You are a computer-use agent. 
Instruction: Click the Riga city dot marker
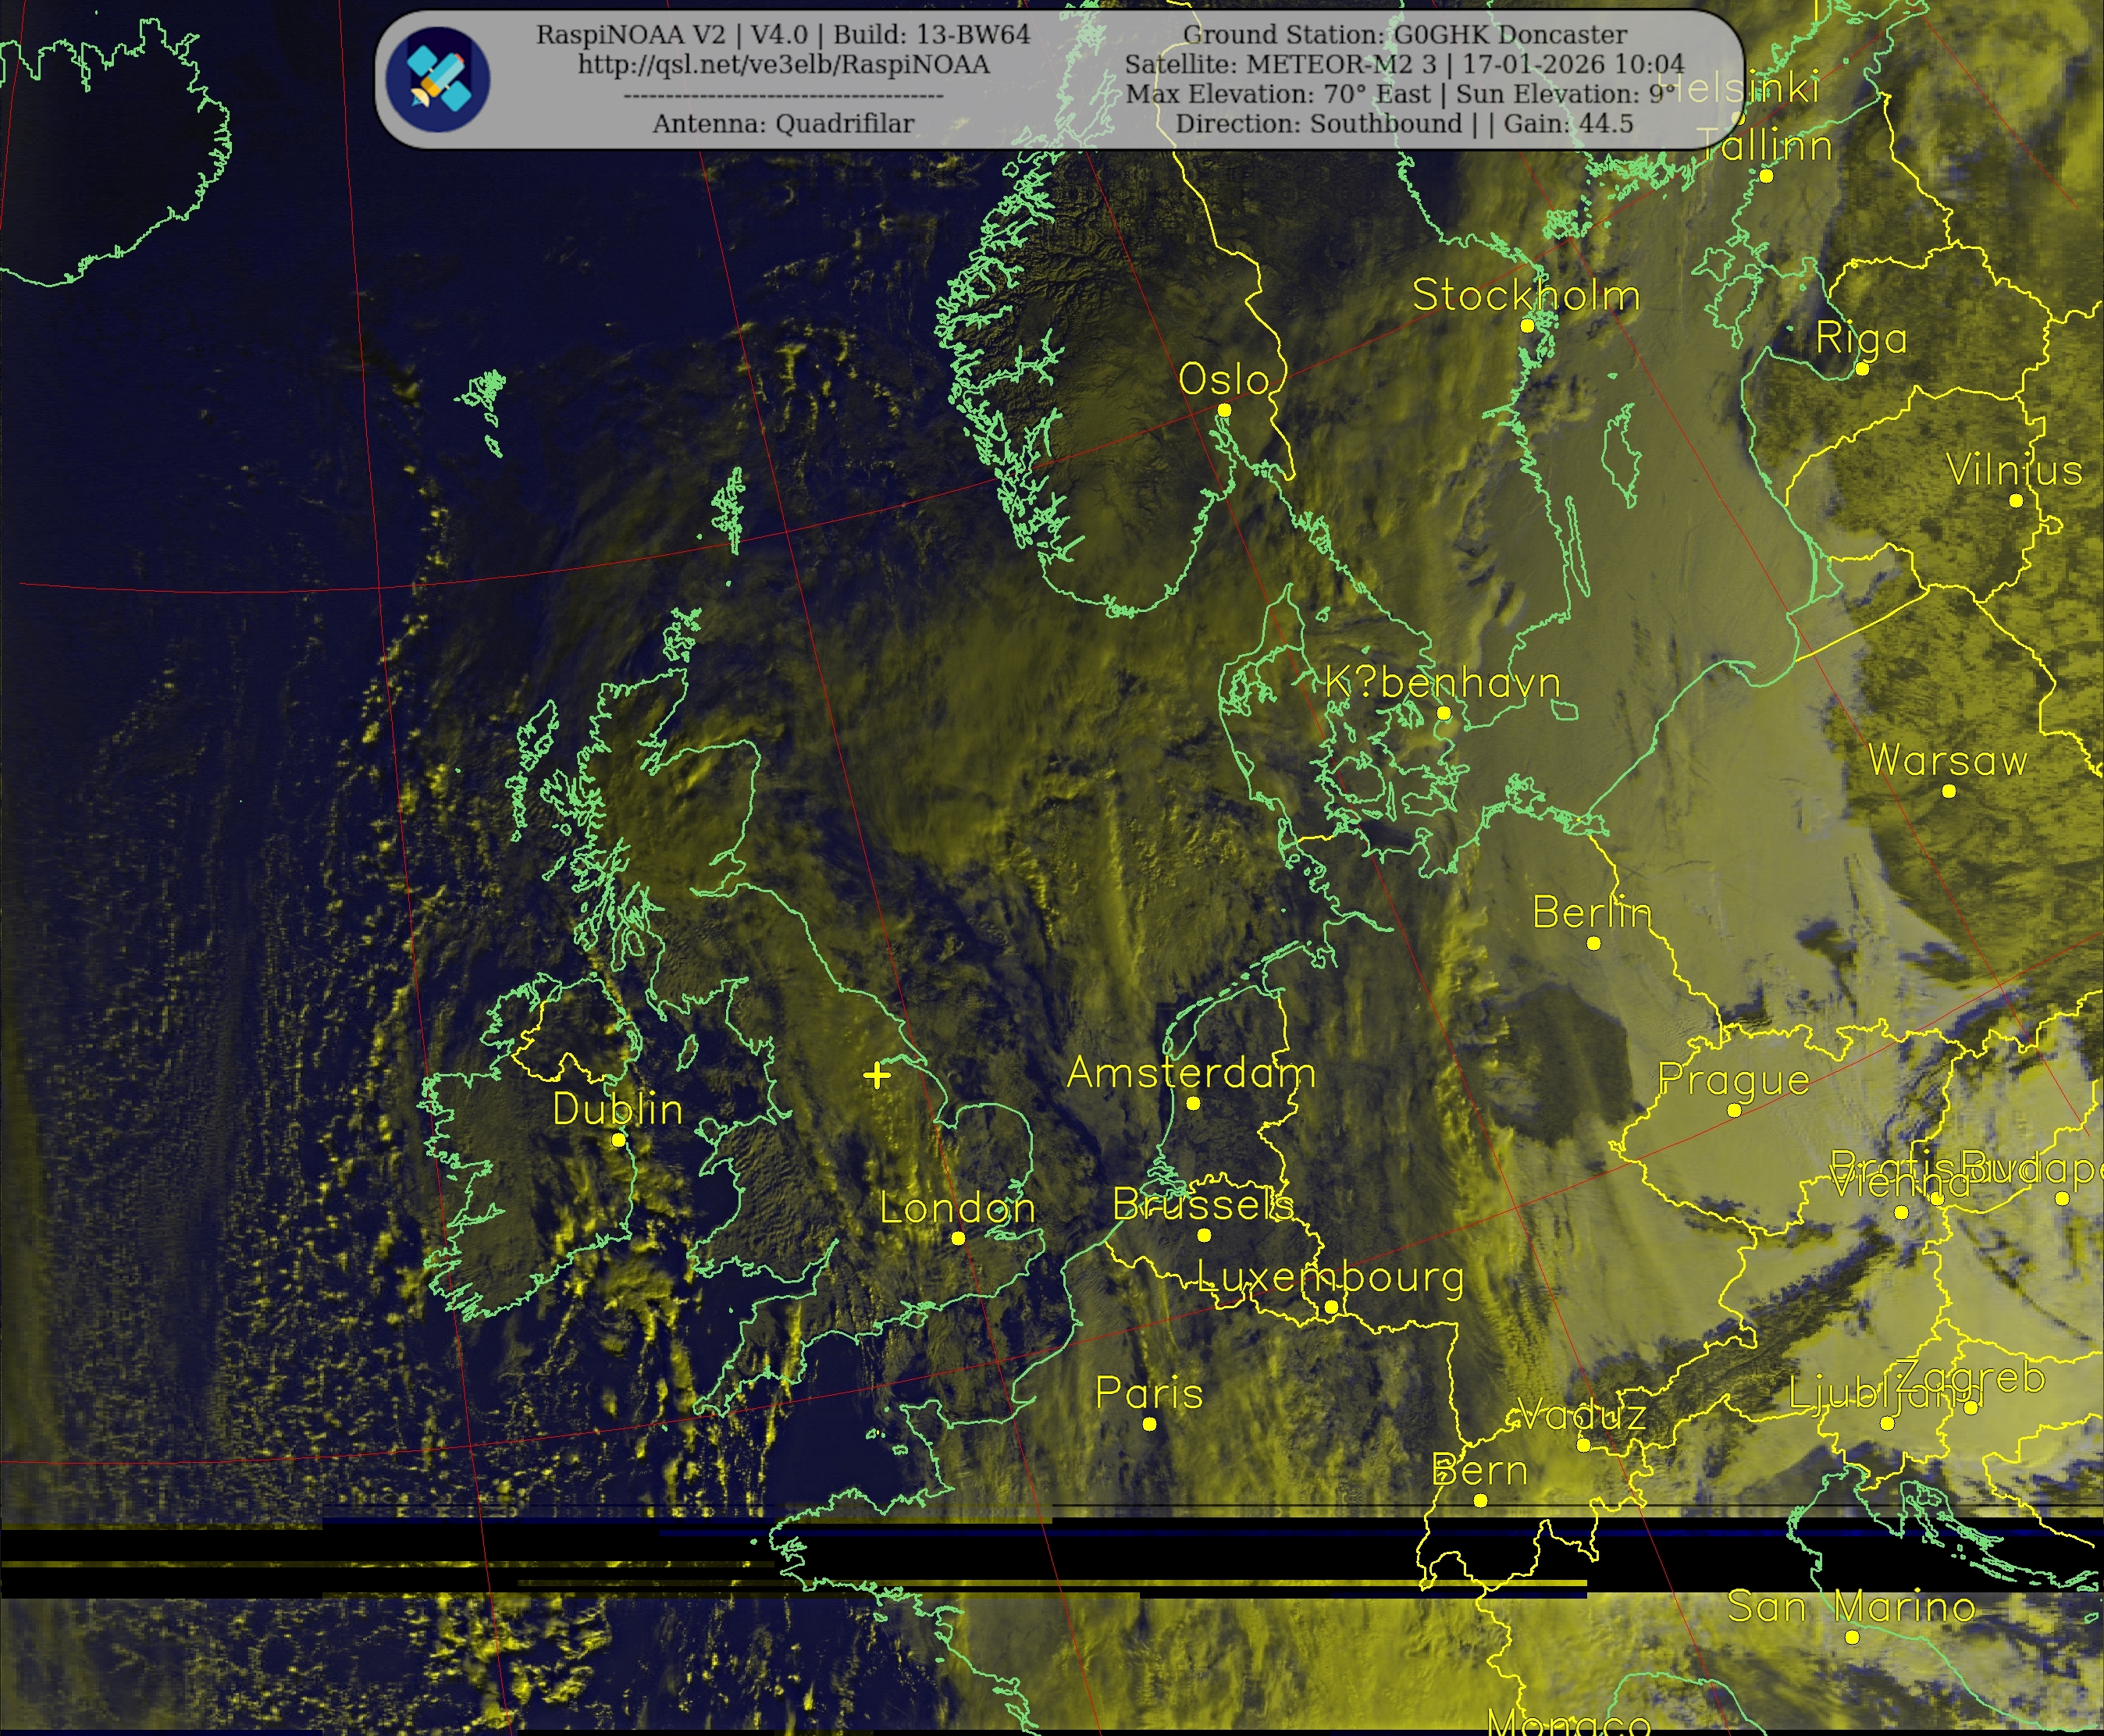1862,369
